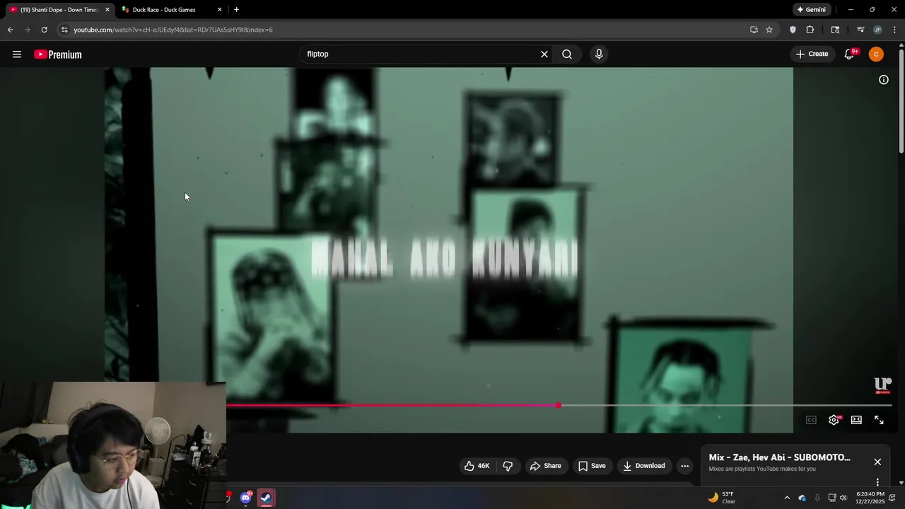Grab the red progress scrubber knob
The height and width of the screenshot is (509, 905).
click(559, 406)
